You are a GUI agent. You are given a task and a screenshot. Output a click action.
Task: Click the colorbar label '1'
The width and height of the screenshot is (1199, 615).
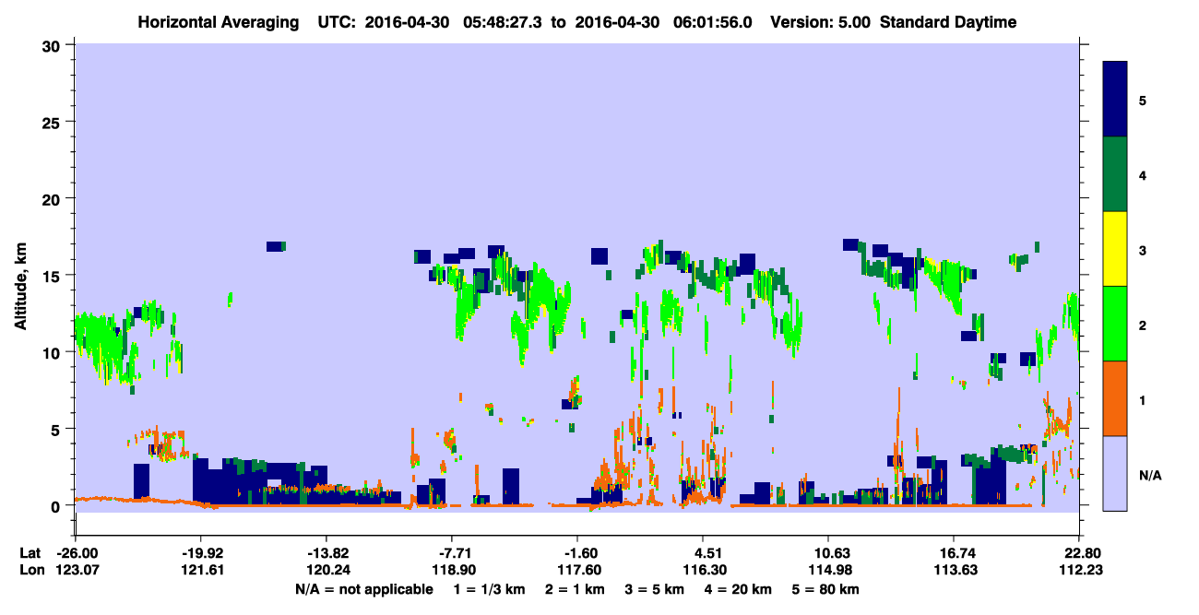[1142, 400]
